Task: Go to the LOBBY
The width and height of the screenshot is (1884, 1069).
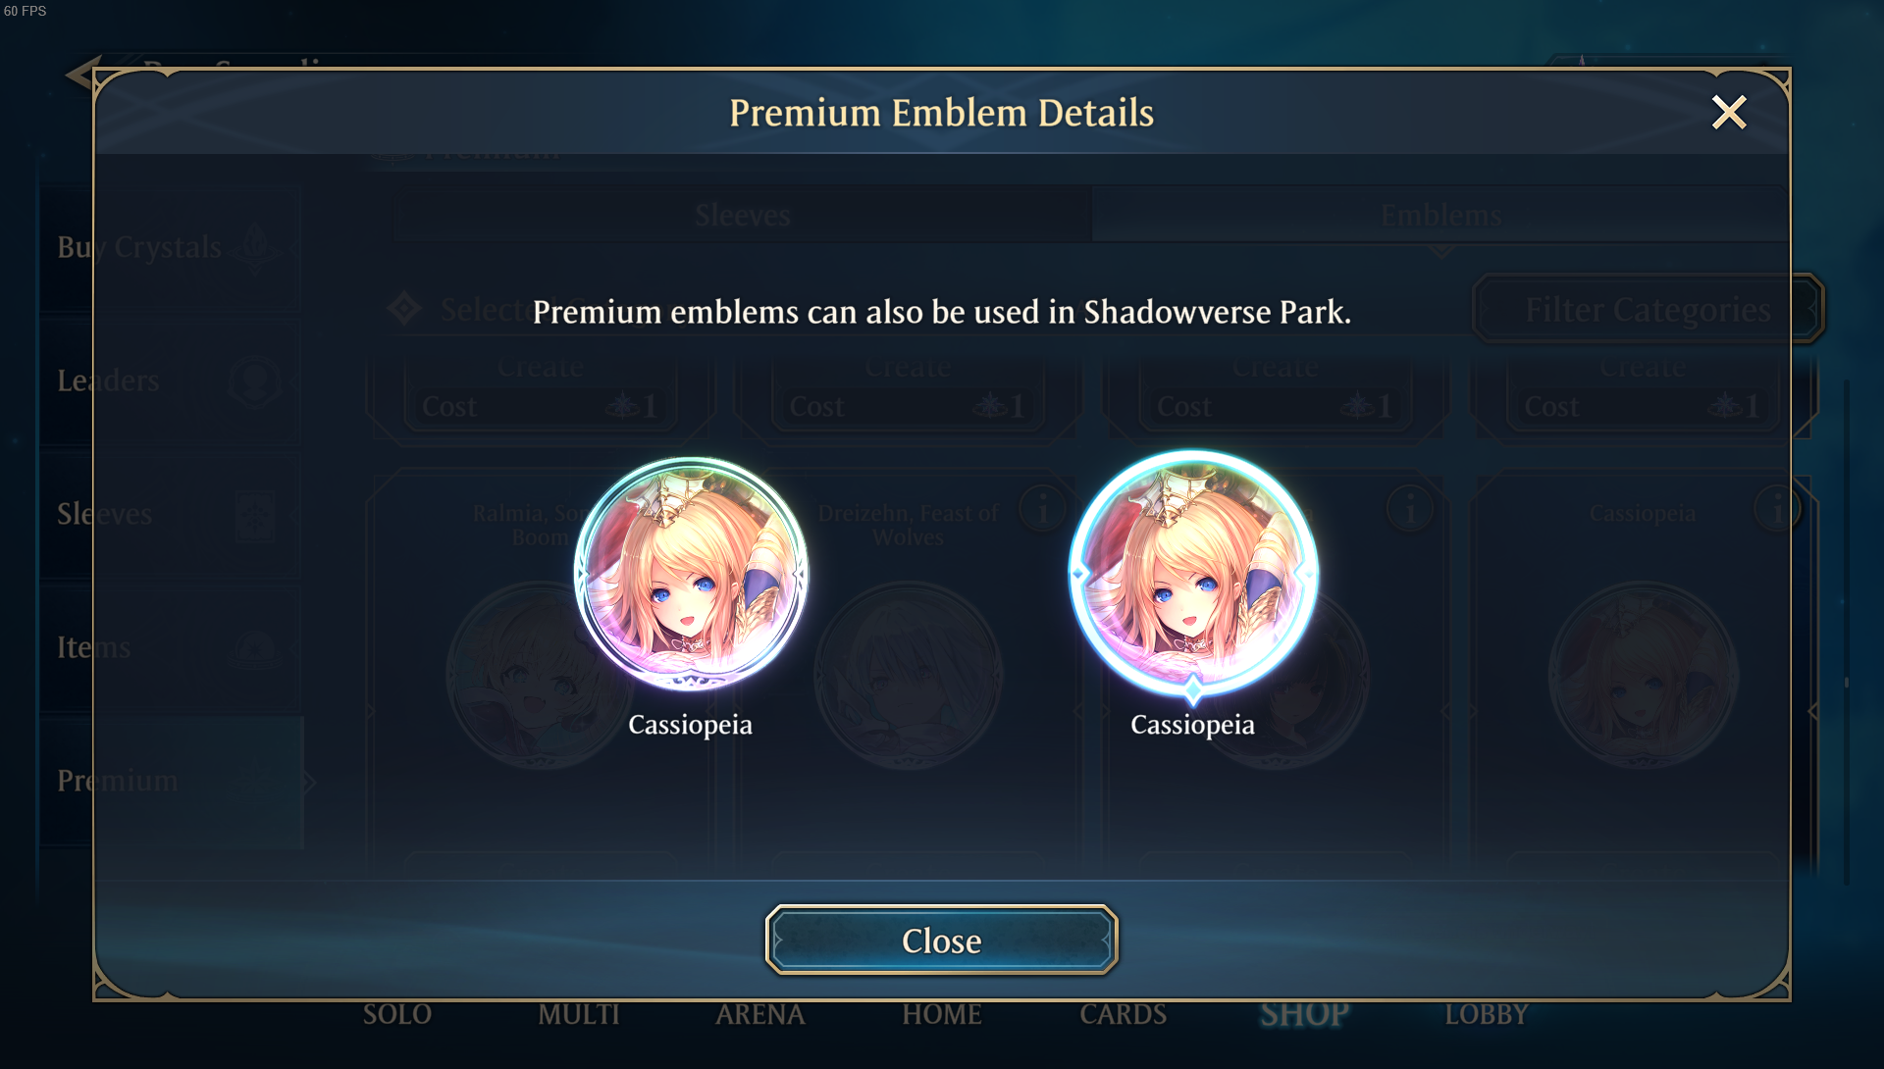Action: (x=1486, y=1014)
